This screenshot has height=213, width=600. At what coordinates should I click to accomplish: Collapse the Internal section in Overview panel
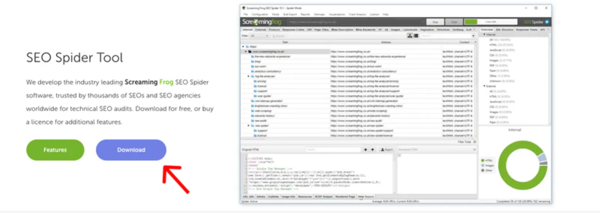tap(484, 34)
